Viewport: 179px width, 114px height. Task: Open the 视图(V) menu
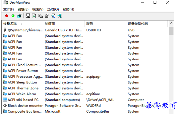38,9
